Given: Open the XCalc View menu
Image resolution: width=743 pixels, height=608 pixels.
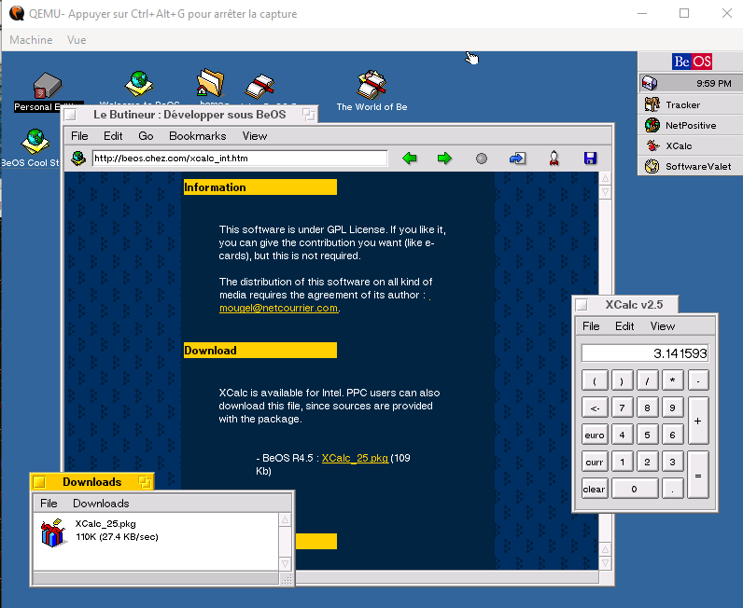Looking at the screenshot, I should (663, 326).
